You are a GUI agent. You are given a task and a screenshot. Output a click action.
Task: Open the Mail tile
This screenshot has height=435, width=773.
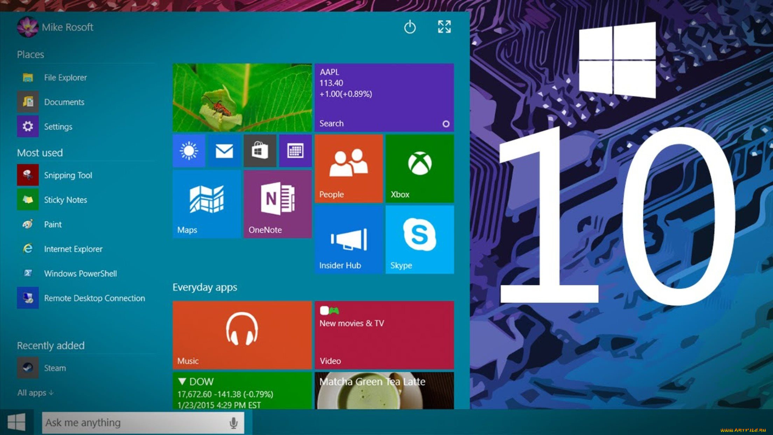(x=224, y=151)
